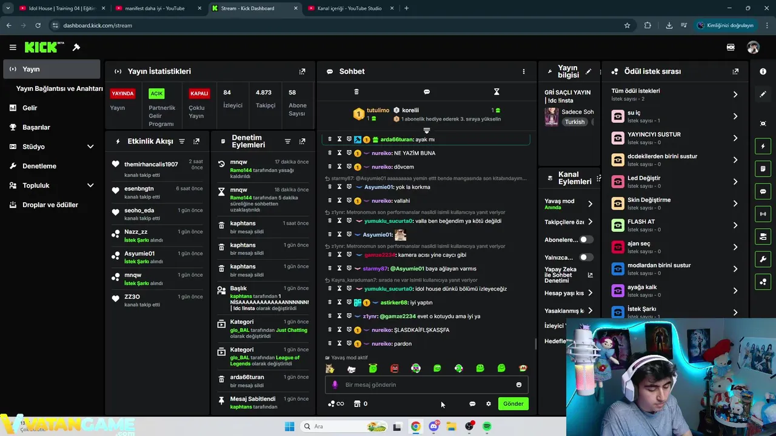Click the green Gönder button
Screen dimensions: 776x436
coord(513,404)
